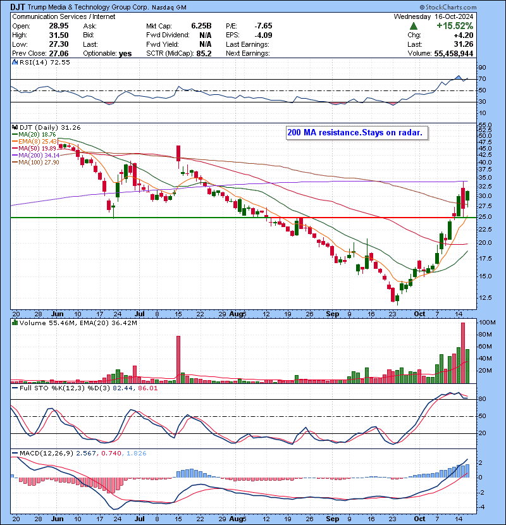The width and height of the screenshot is (506, 525).
Task: Click the Volume 55.46M, EMA(20) 36.42M label
Action: click(78, 323)
